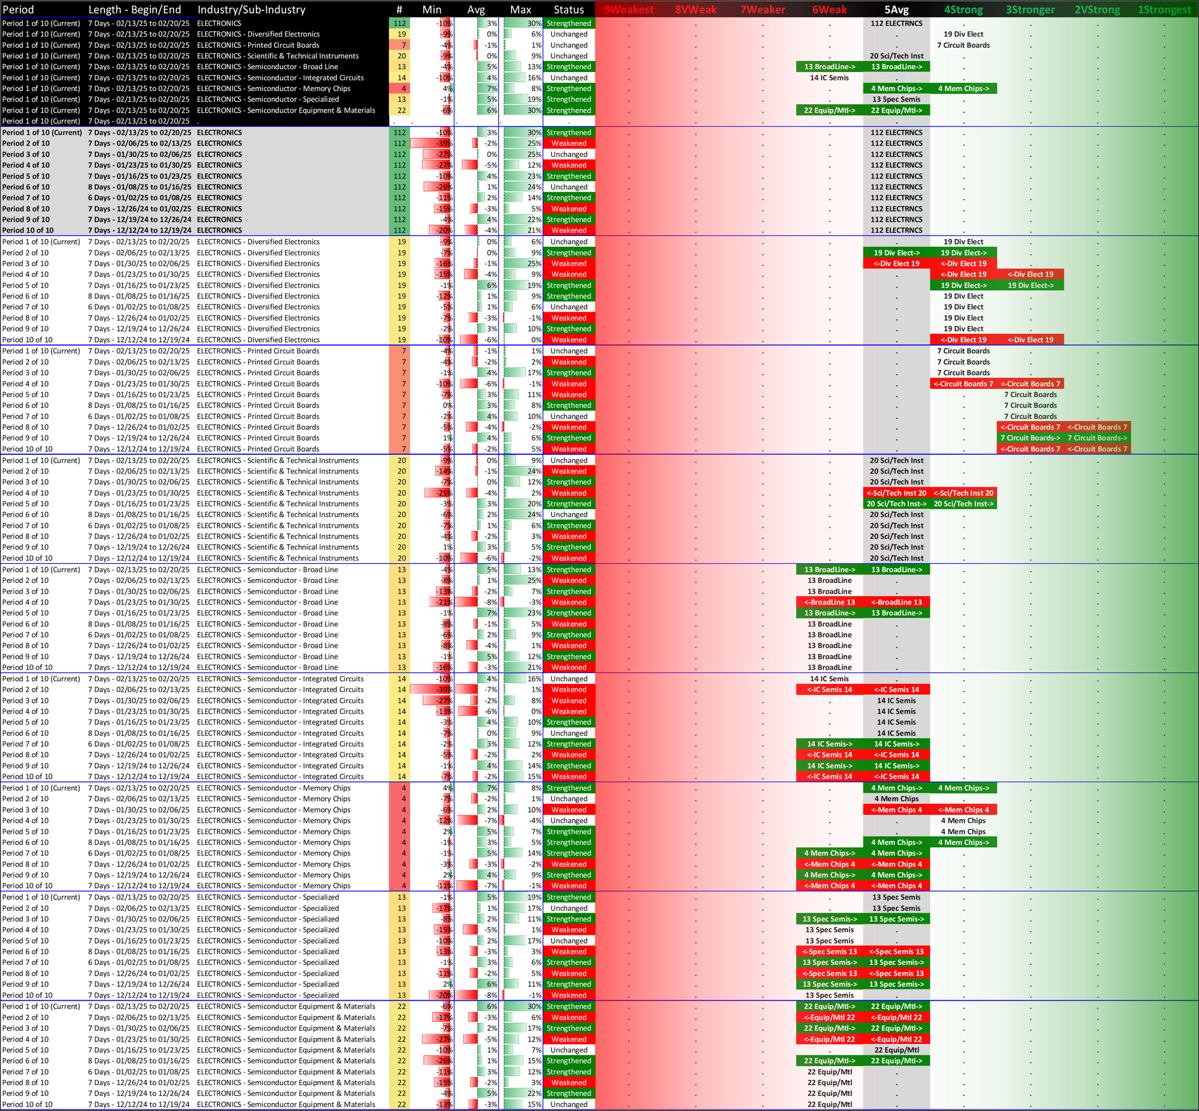The image size is (1199, 1111).
Task: Click the 3Stronger column header
Action: point(1030,10)
